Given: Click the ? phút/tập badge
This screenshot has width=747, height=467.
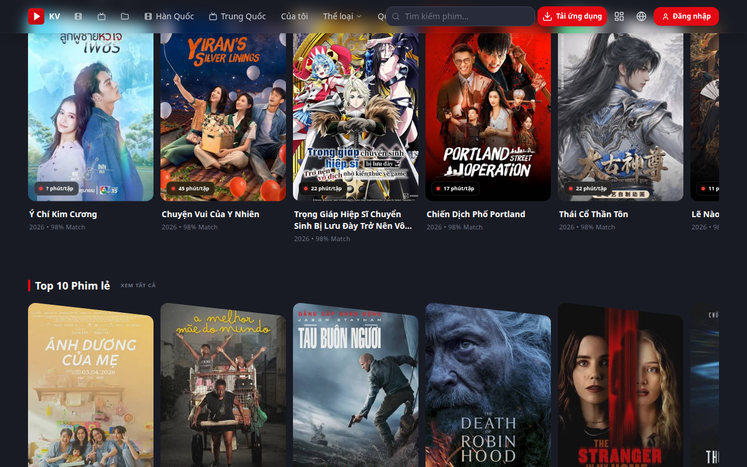Looking at the screenshot, I should [56, 189].
